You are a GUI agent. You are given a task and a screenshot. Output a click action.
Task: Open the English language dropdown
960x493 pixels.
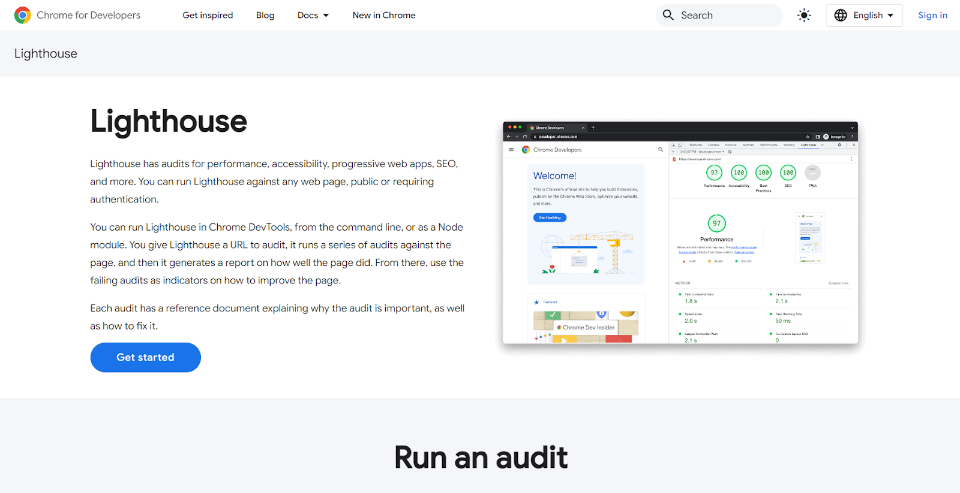864,15
